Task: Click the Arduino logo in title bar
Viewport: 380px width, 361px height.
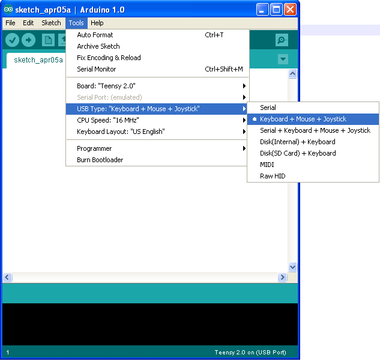Action: 8,10
